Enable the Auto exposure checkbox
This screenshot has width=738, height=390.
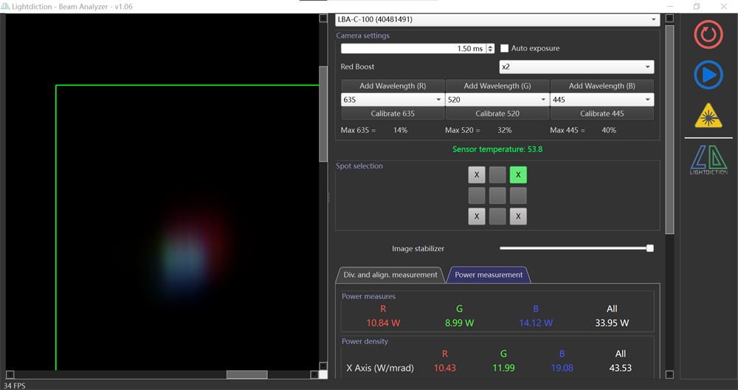point(505,49)
